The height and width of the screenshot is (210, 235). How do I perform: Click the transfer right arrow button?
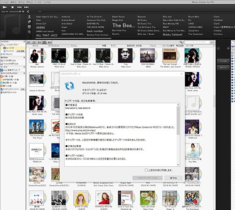pyautogui.click(x=223, y=61)
